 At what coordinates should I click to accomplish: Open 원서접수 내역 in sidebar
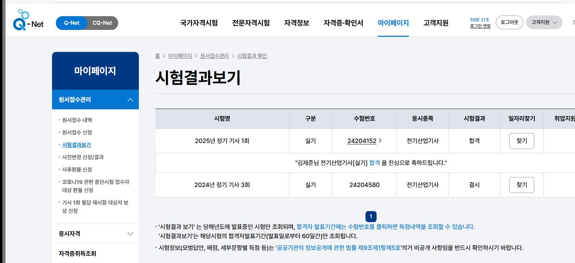point(77,120)
